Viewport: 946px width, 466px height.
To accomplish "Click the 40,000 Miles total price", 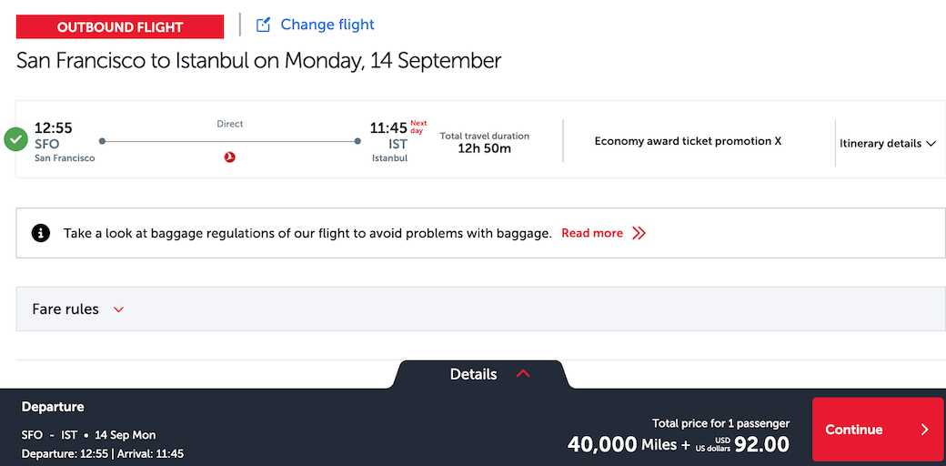I will 621,444.
